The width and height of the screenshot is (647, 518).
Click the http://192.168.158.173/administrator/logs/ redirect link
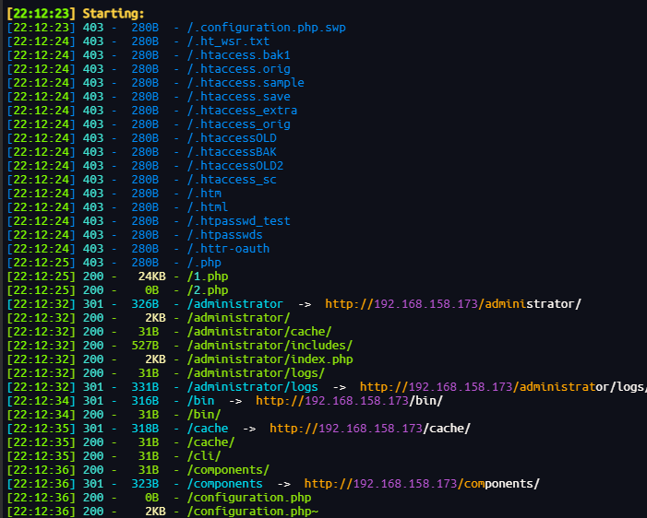point(503,387)
